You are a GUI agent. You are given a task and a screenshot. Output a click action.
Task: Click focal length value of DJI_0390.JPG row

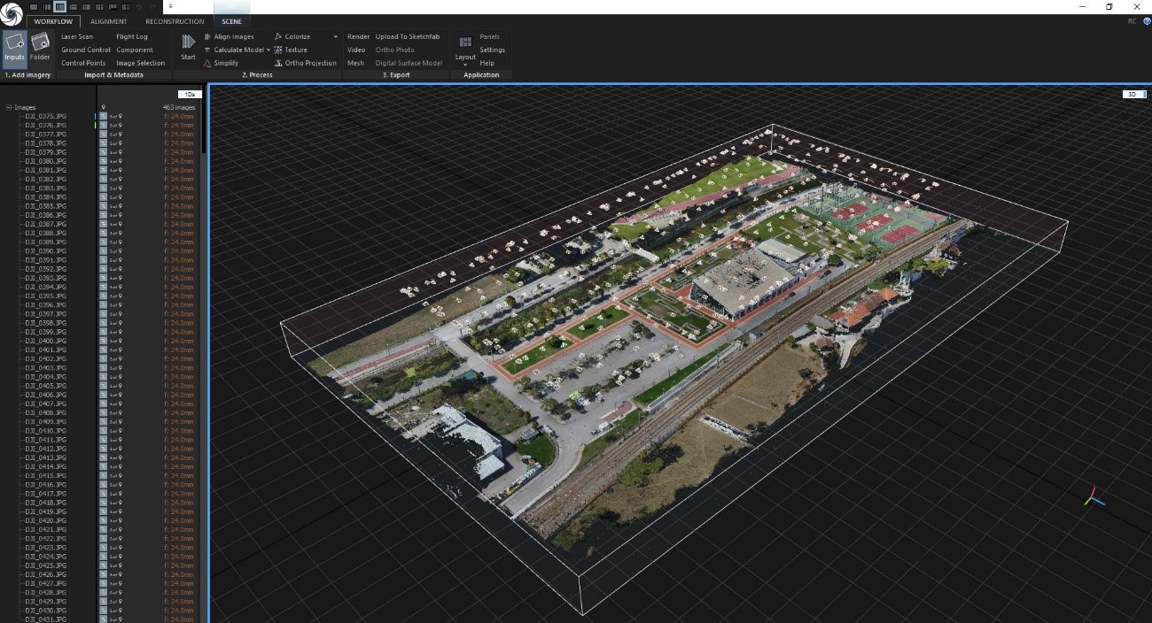[178, 251]
